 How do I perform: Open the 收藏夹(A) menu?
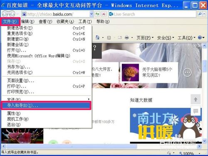click(x=65, y=22)
